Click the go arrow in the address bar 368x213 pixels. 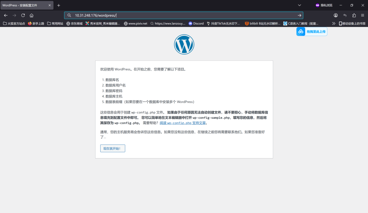(299, 15)
